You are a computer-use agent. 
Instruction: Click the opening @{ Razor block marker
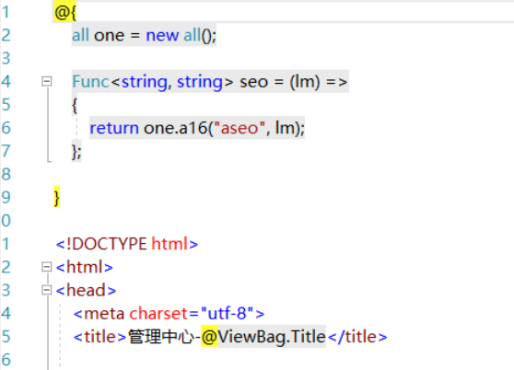(65, 13)
